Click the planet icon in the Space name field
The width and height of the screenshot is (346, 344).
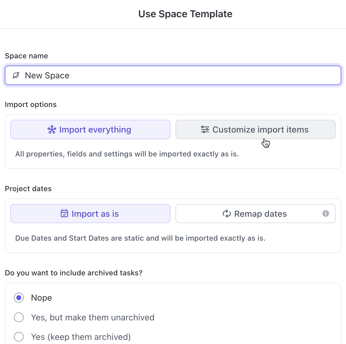point(16,75)
